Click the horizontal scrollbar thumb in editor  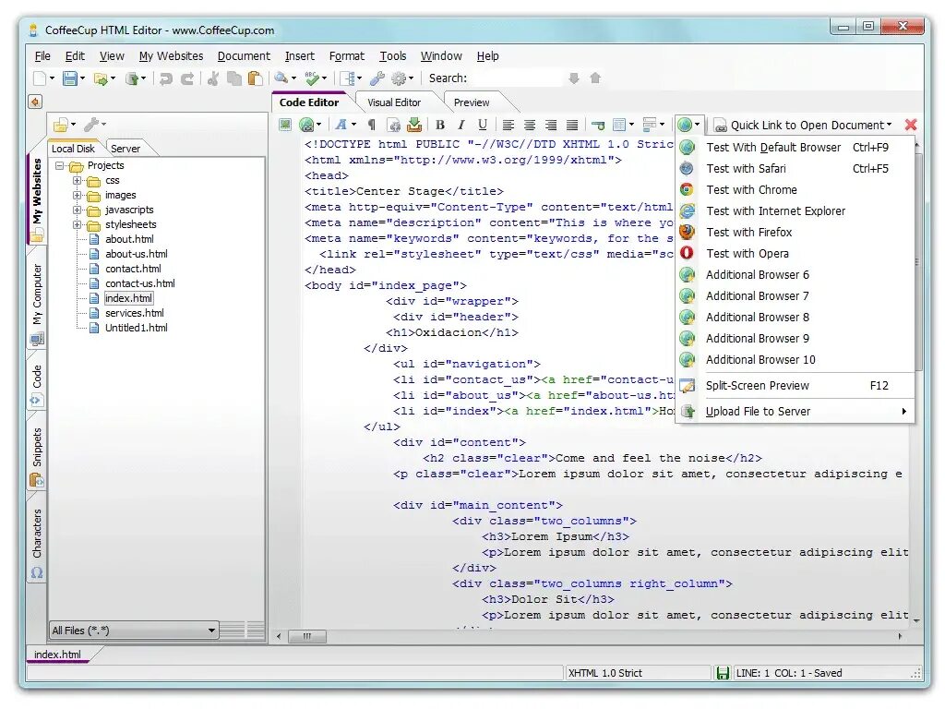(x=306, y=636)
